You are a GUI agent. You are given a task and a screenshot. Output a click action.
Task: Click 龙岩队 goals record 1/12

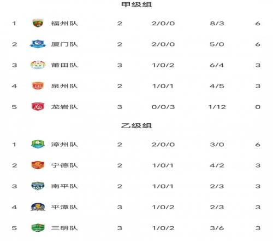(217, 107)
